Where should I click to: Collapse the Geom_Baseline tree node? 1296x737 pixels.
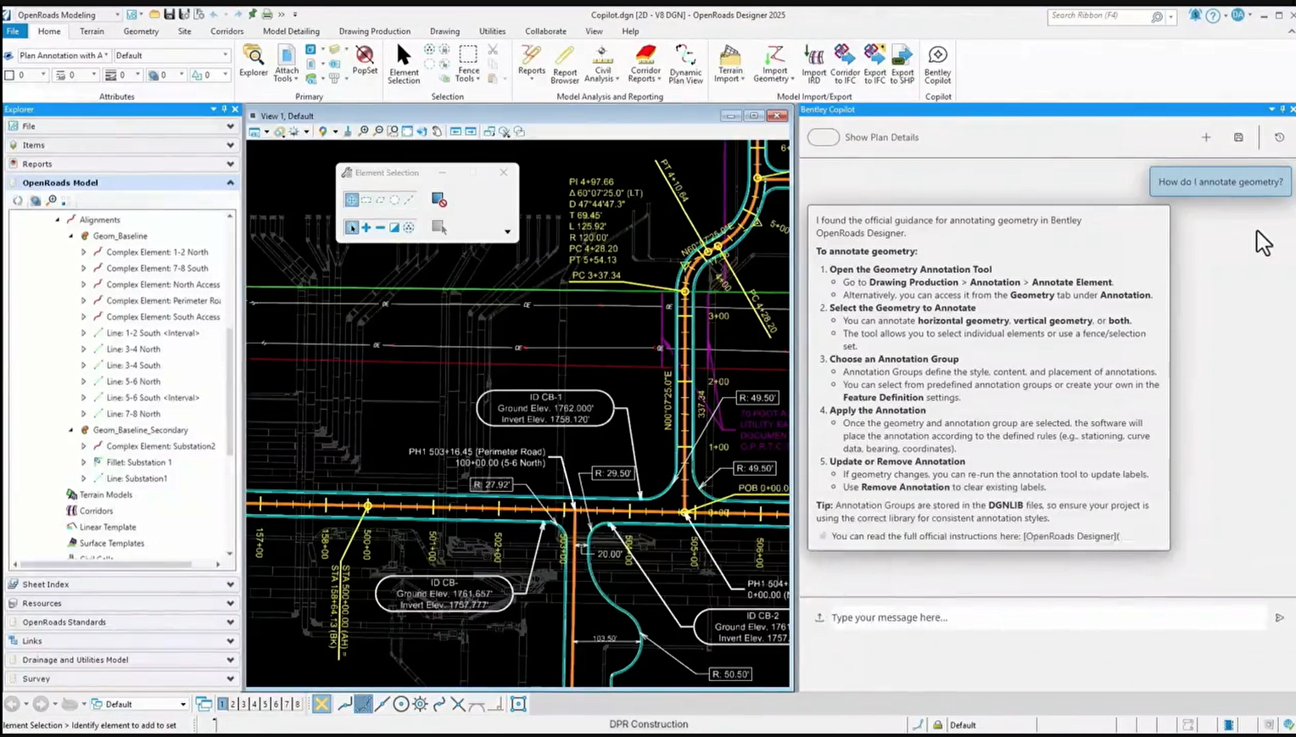71,236
